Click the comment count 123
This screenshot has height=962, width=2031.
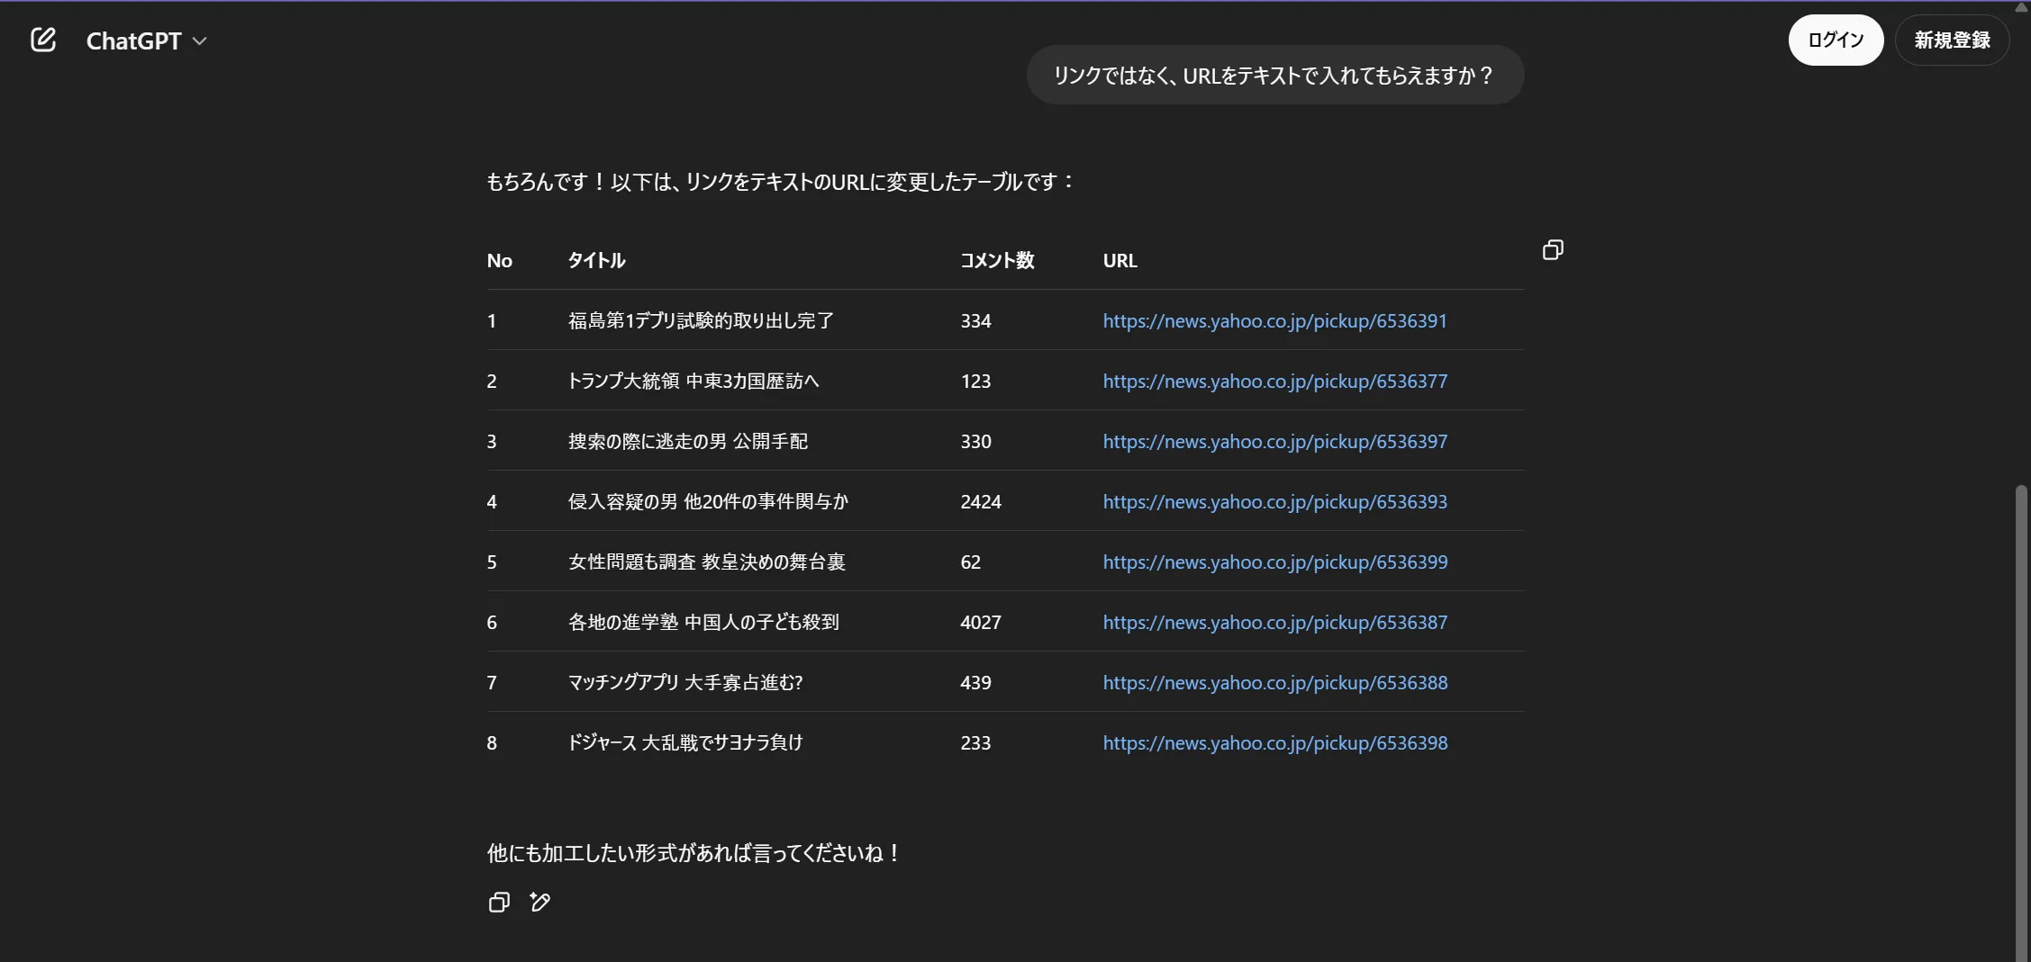click(x=975, y=381)
